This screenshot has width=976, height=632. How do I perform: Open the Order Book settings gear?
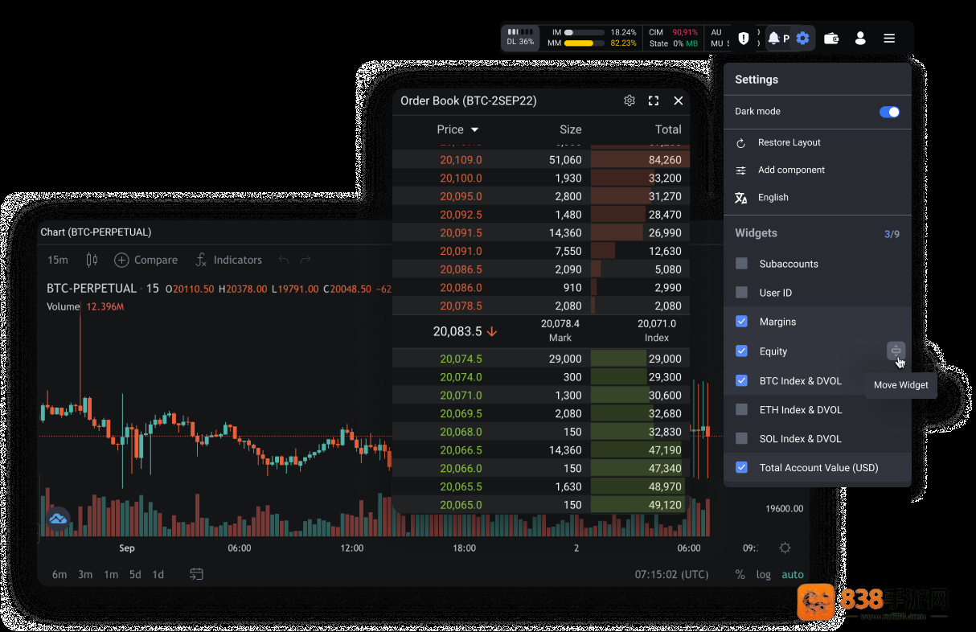coord(629,101)
